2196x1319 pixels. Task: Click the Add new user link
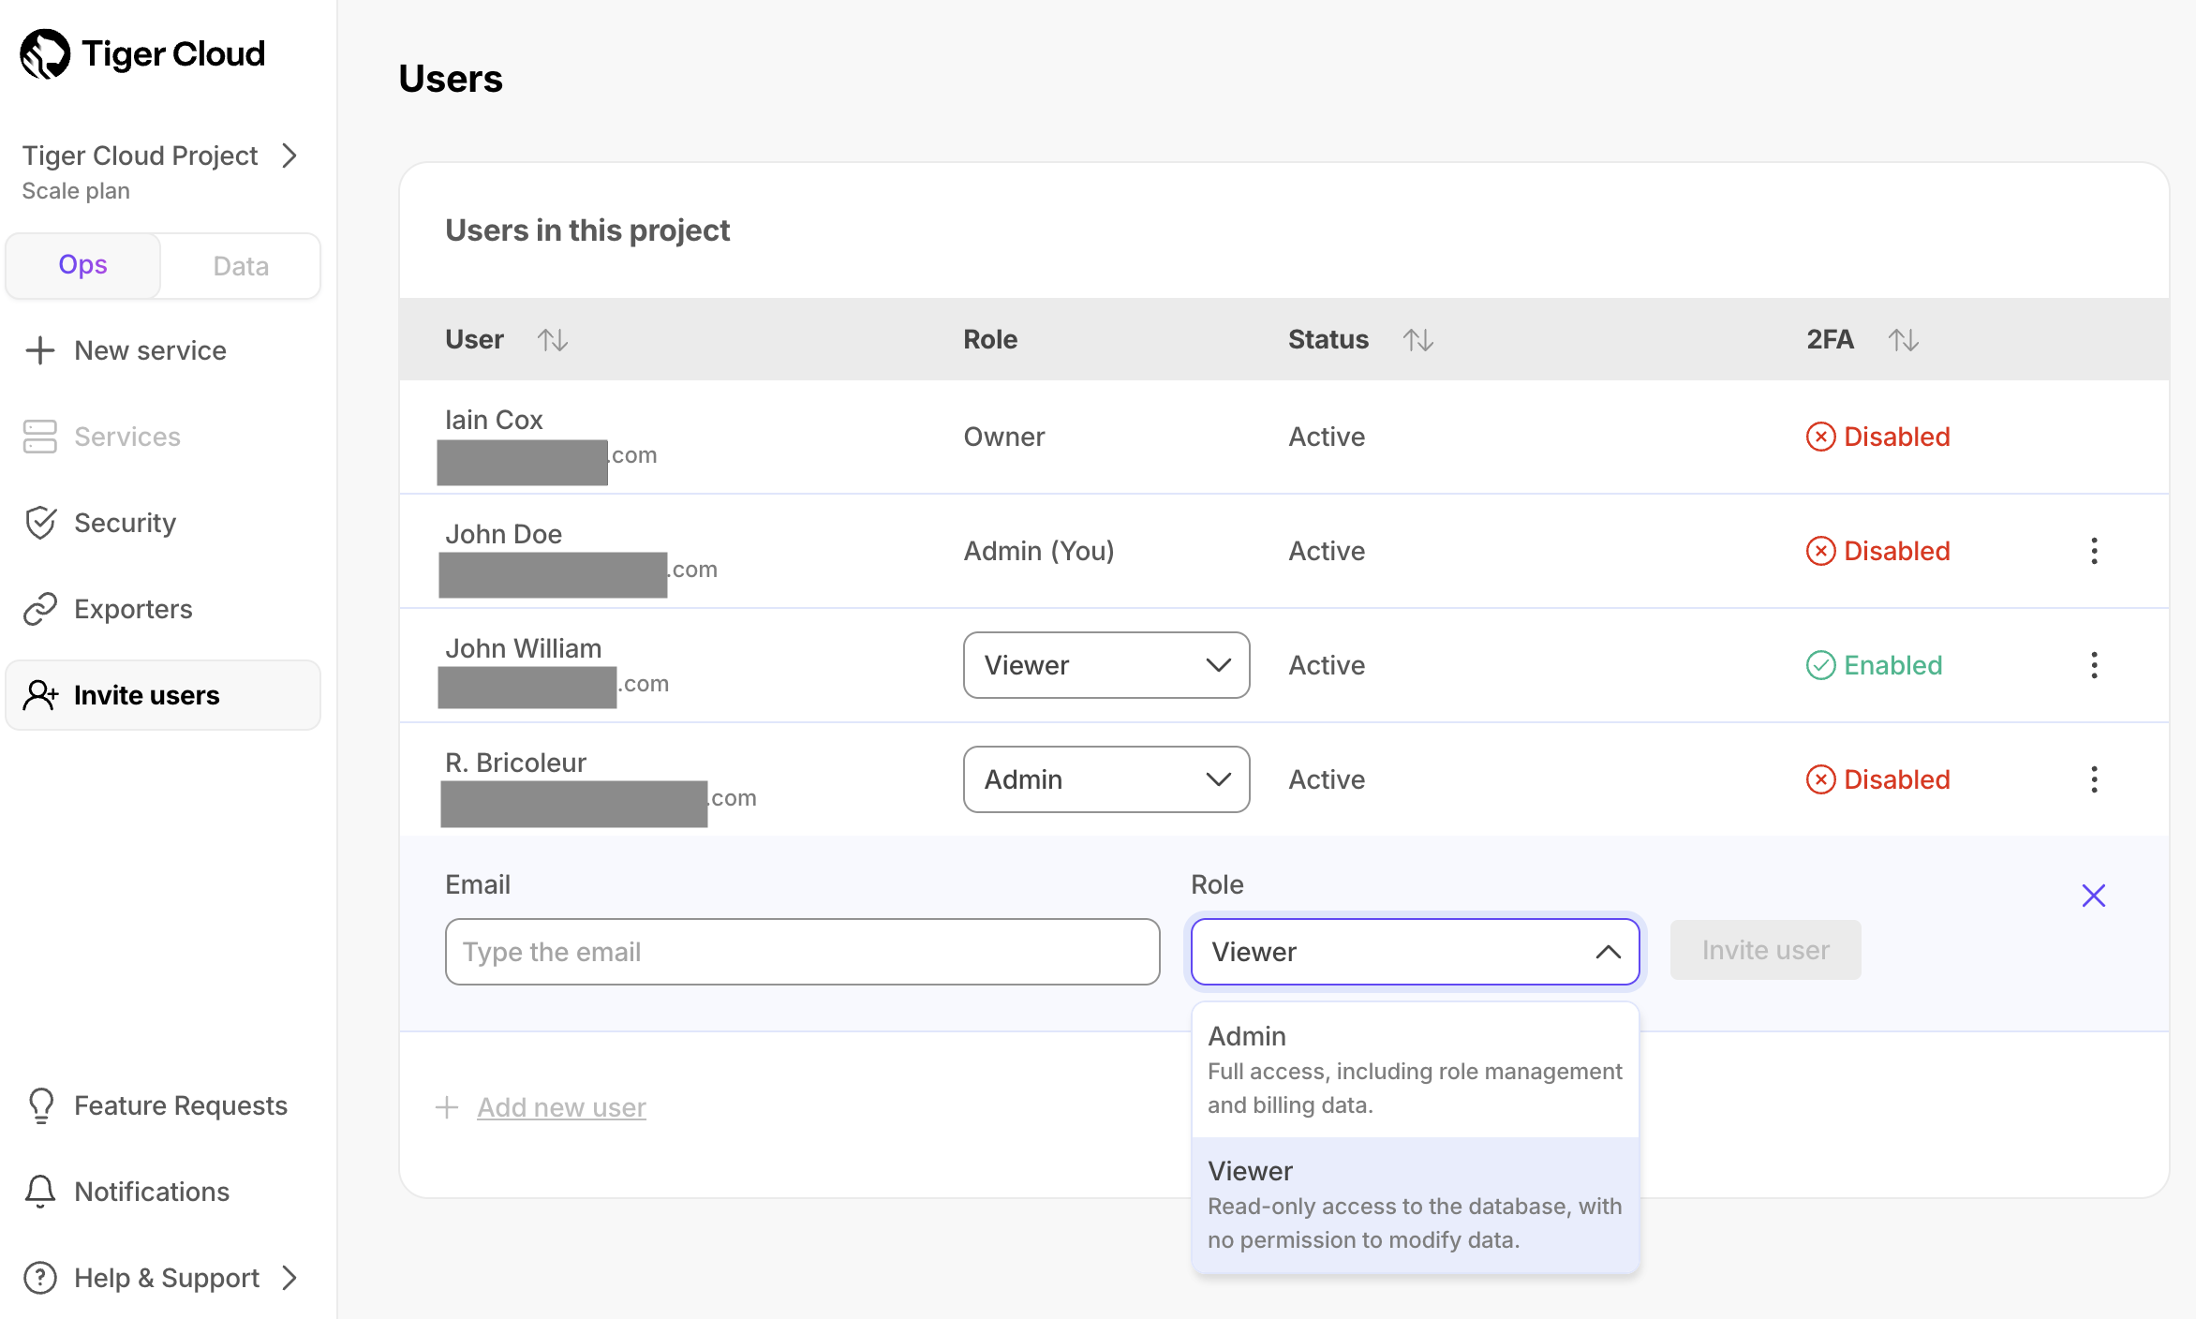(x=561, y=1107)
